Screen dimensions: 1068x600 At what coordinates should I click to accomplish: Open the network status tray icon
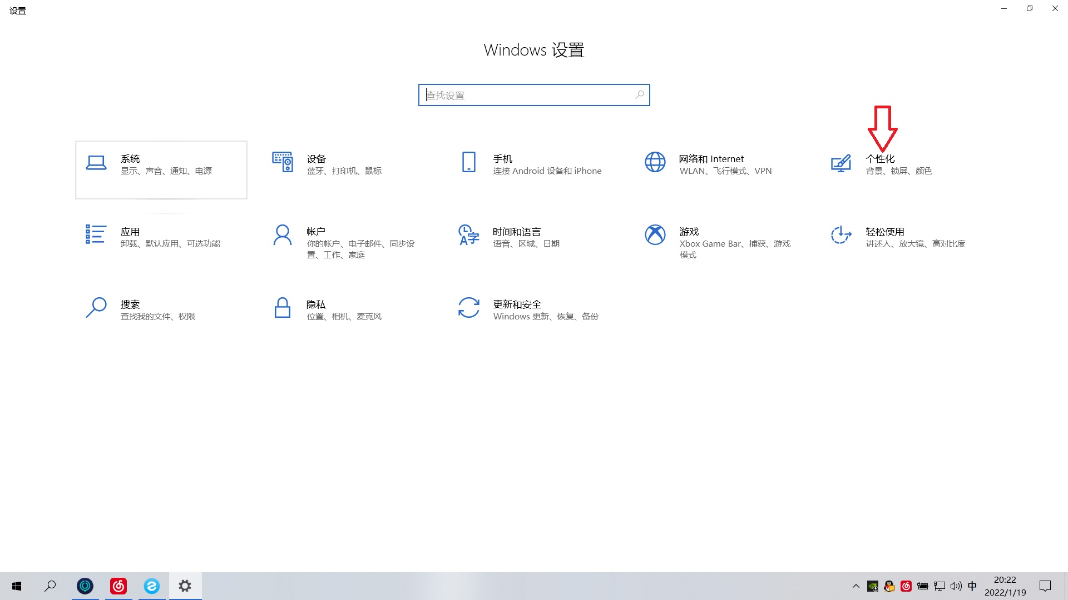pos(940,586)
